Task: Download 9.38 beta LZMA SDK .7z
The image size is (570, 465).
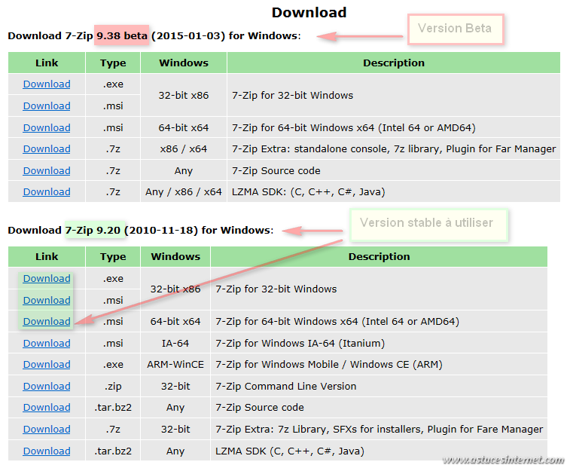Action: pyautogui.click(x=47, y=191)
